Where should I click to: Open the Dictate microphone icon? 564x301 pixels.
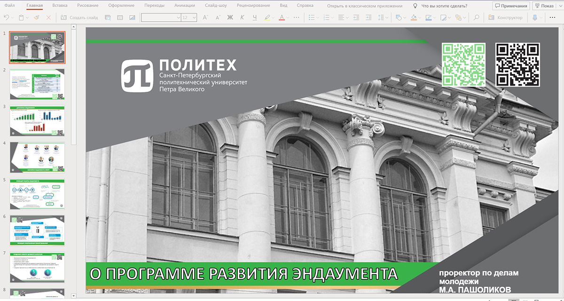pyautogui.click(x=534, y=17)
